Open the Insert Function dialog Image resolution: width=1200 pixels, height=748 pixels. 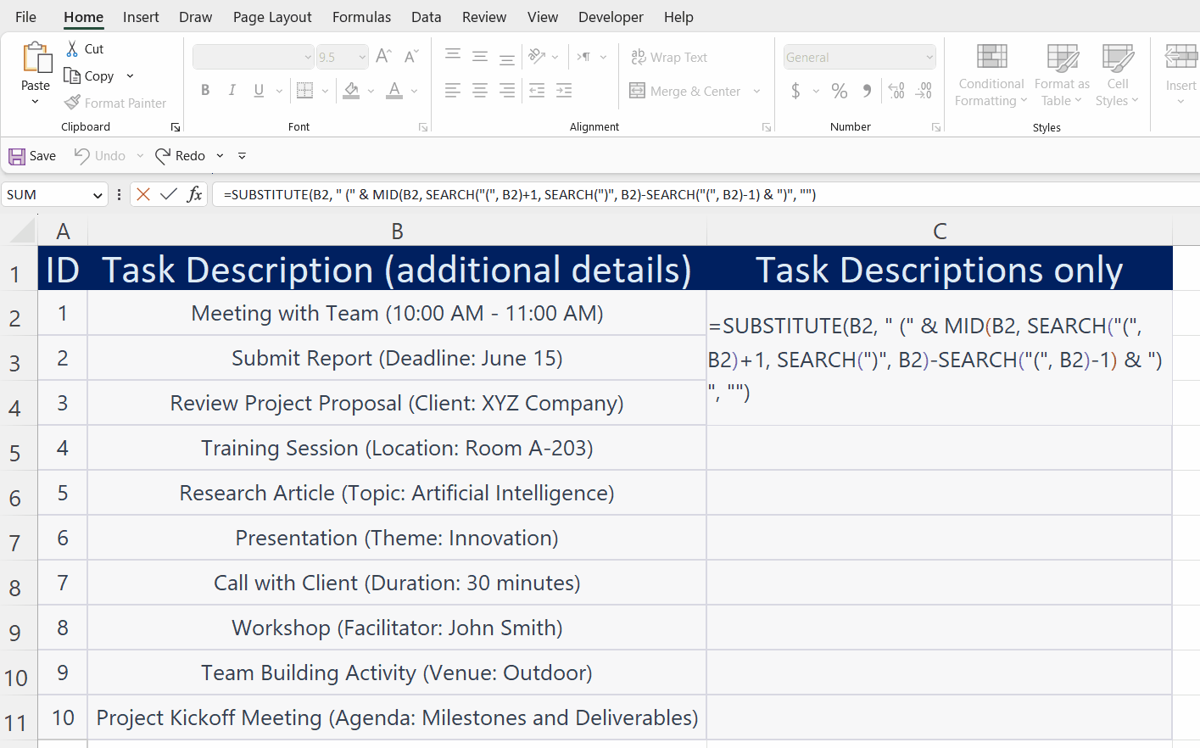click(194, 193)
